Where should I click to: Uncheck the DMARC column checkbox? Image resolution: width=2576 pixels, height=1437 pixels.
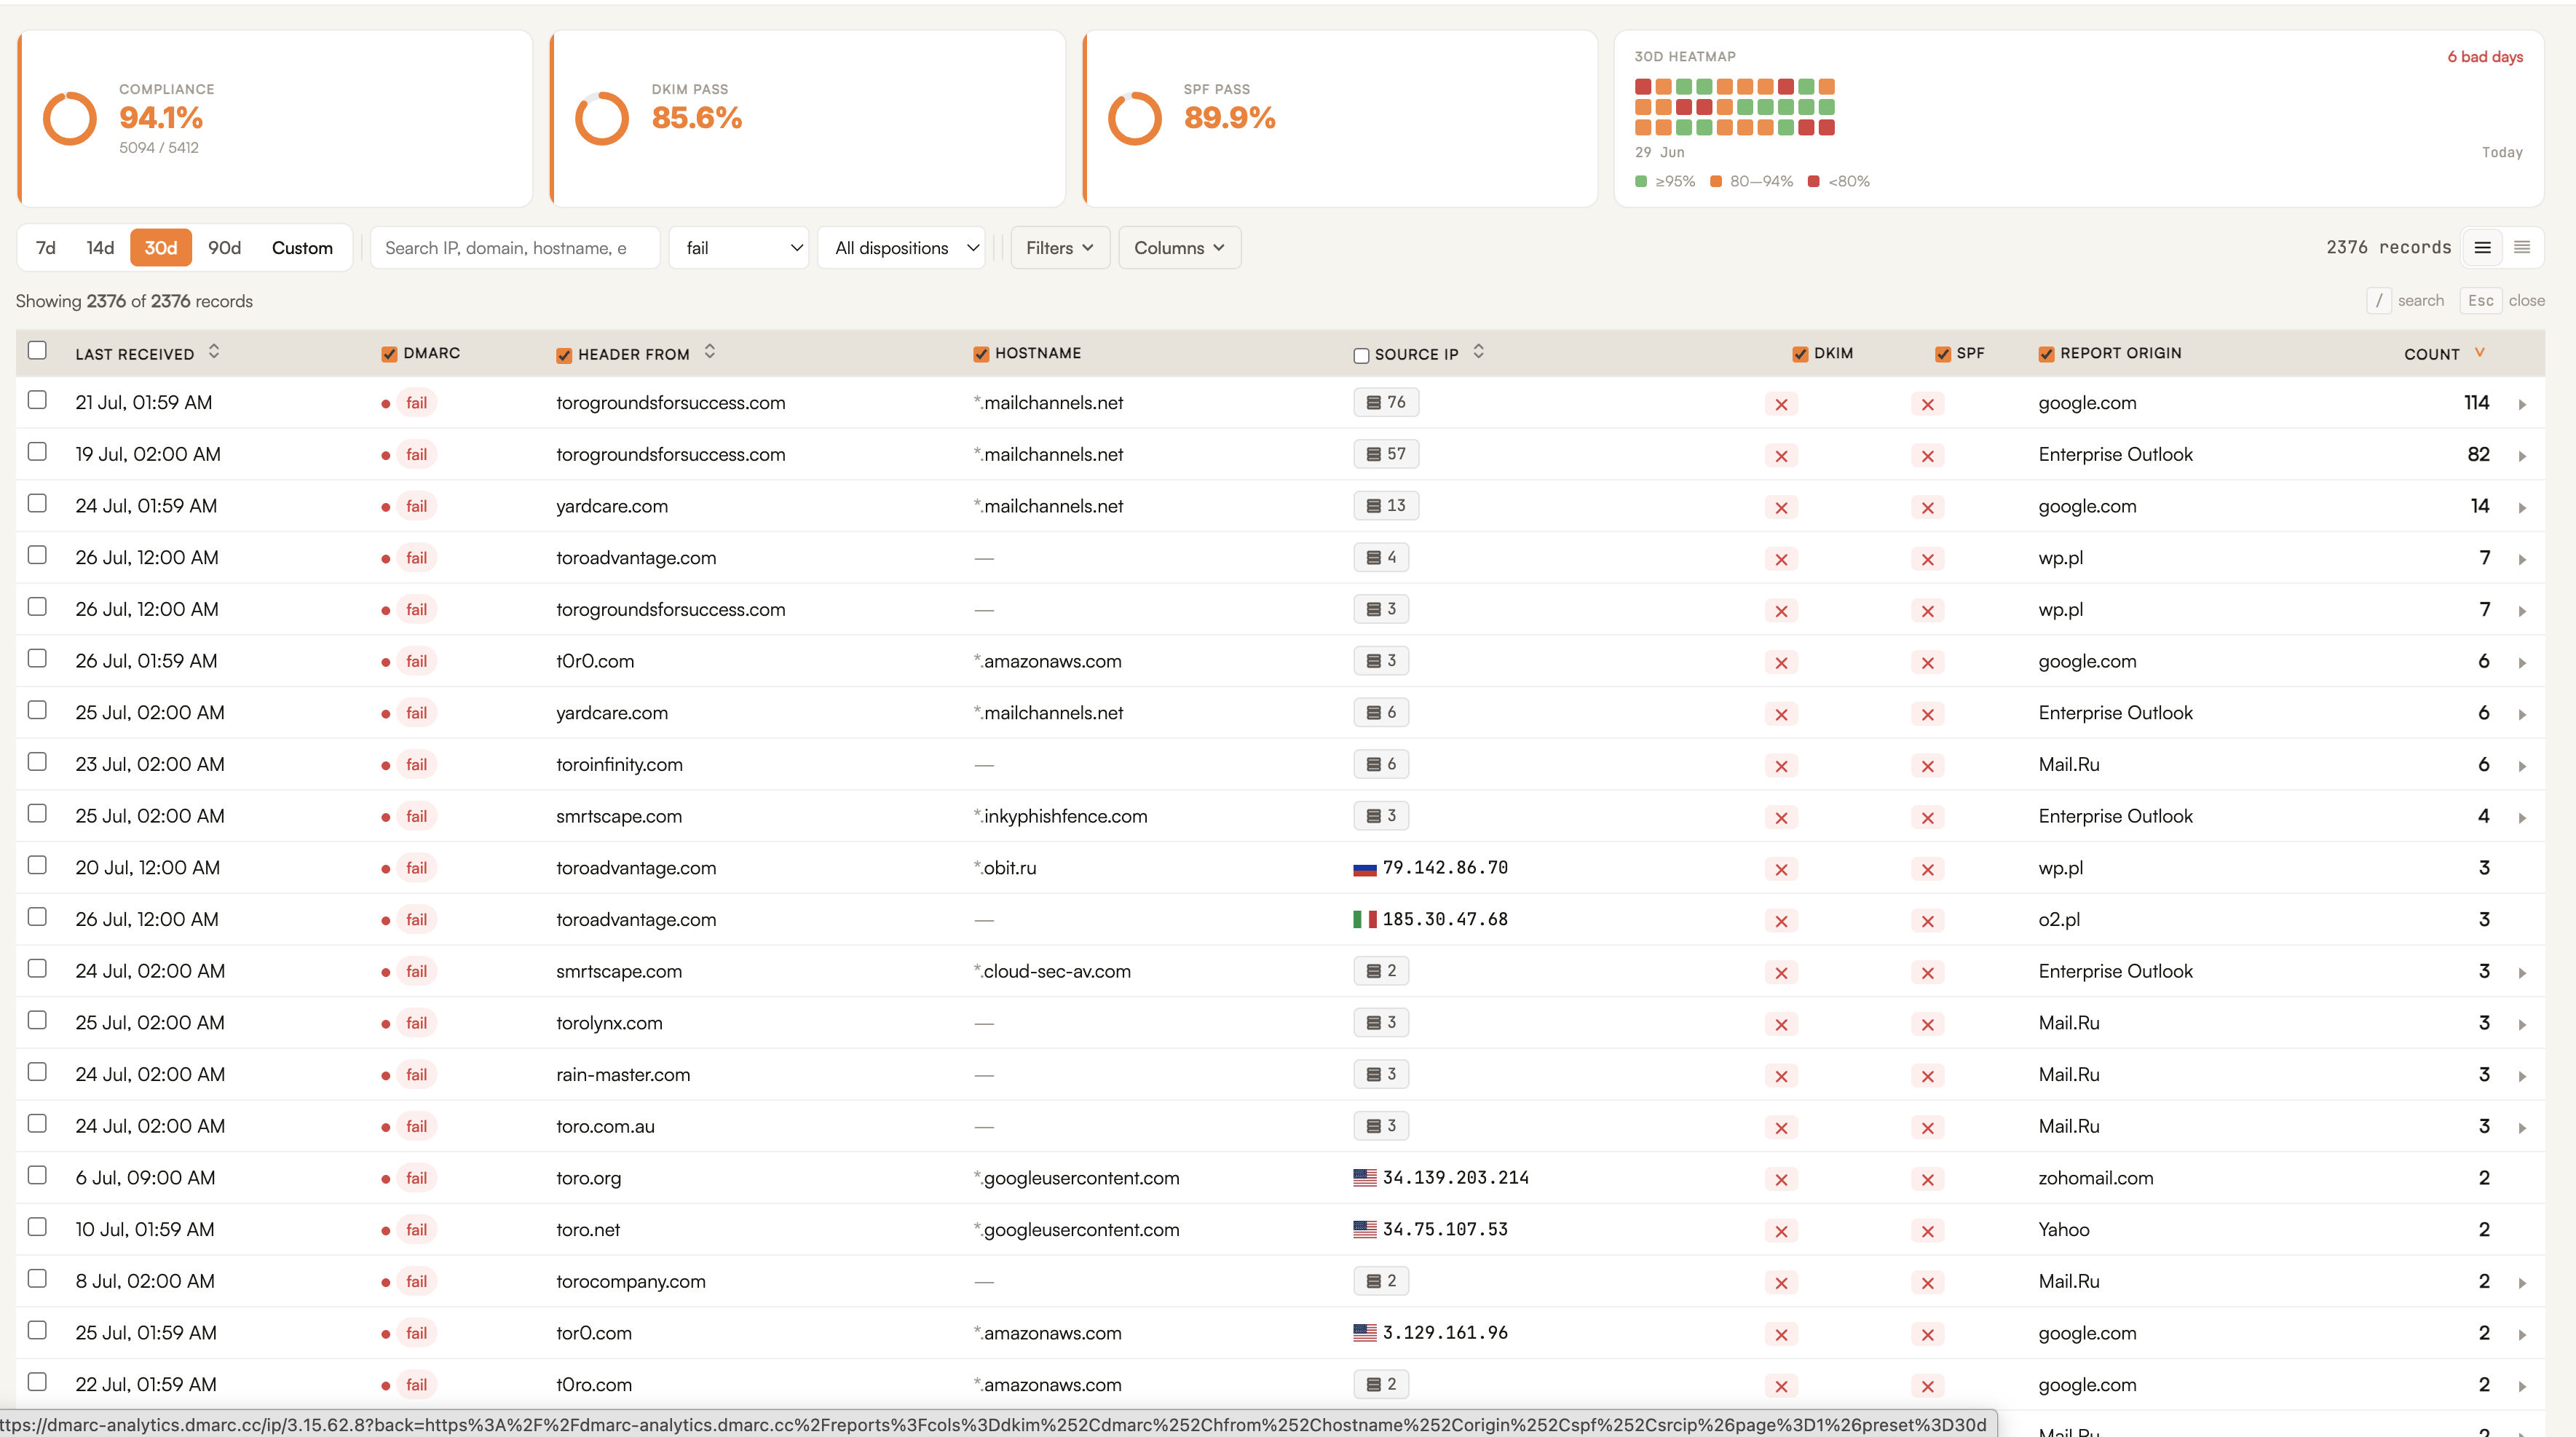coord(389,355)
